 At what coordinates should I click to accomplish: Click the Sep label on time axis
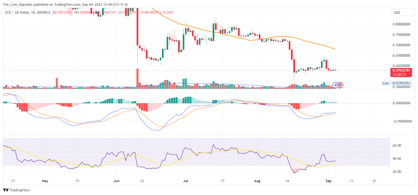point(328,181)
